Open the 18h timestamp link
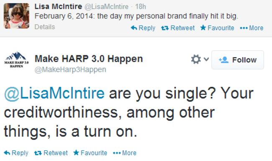This screenshot has width=272, height=161. pos(140,7)
